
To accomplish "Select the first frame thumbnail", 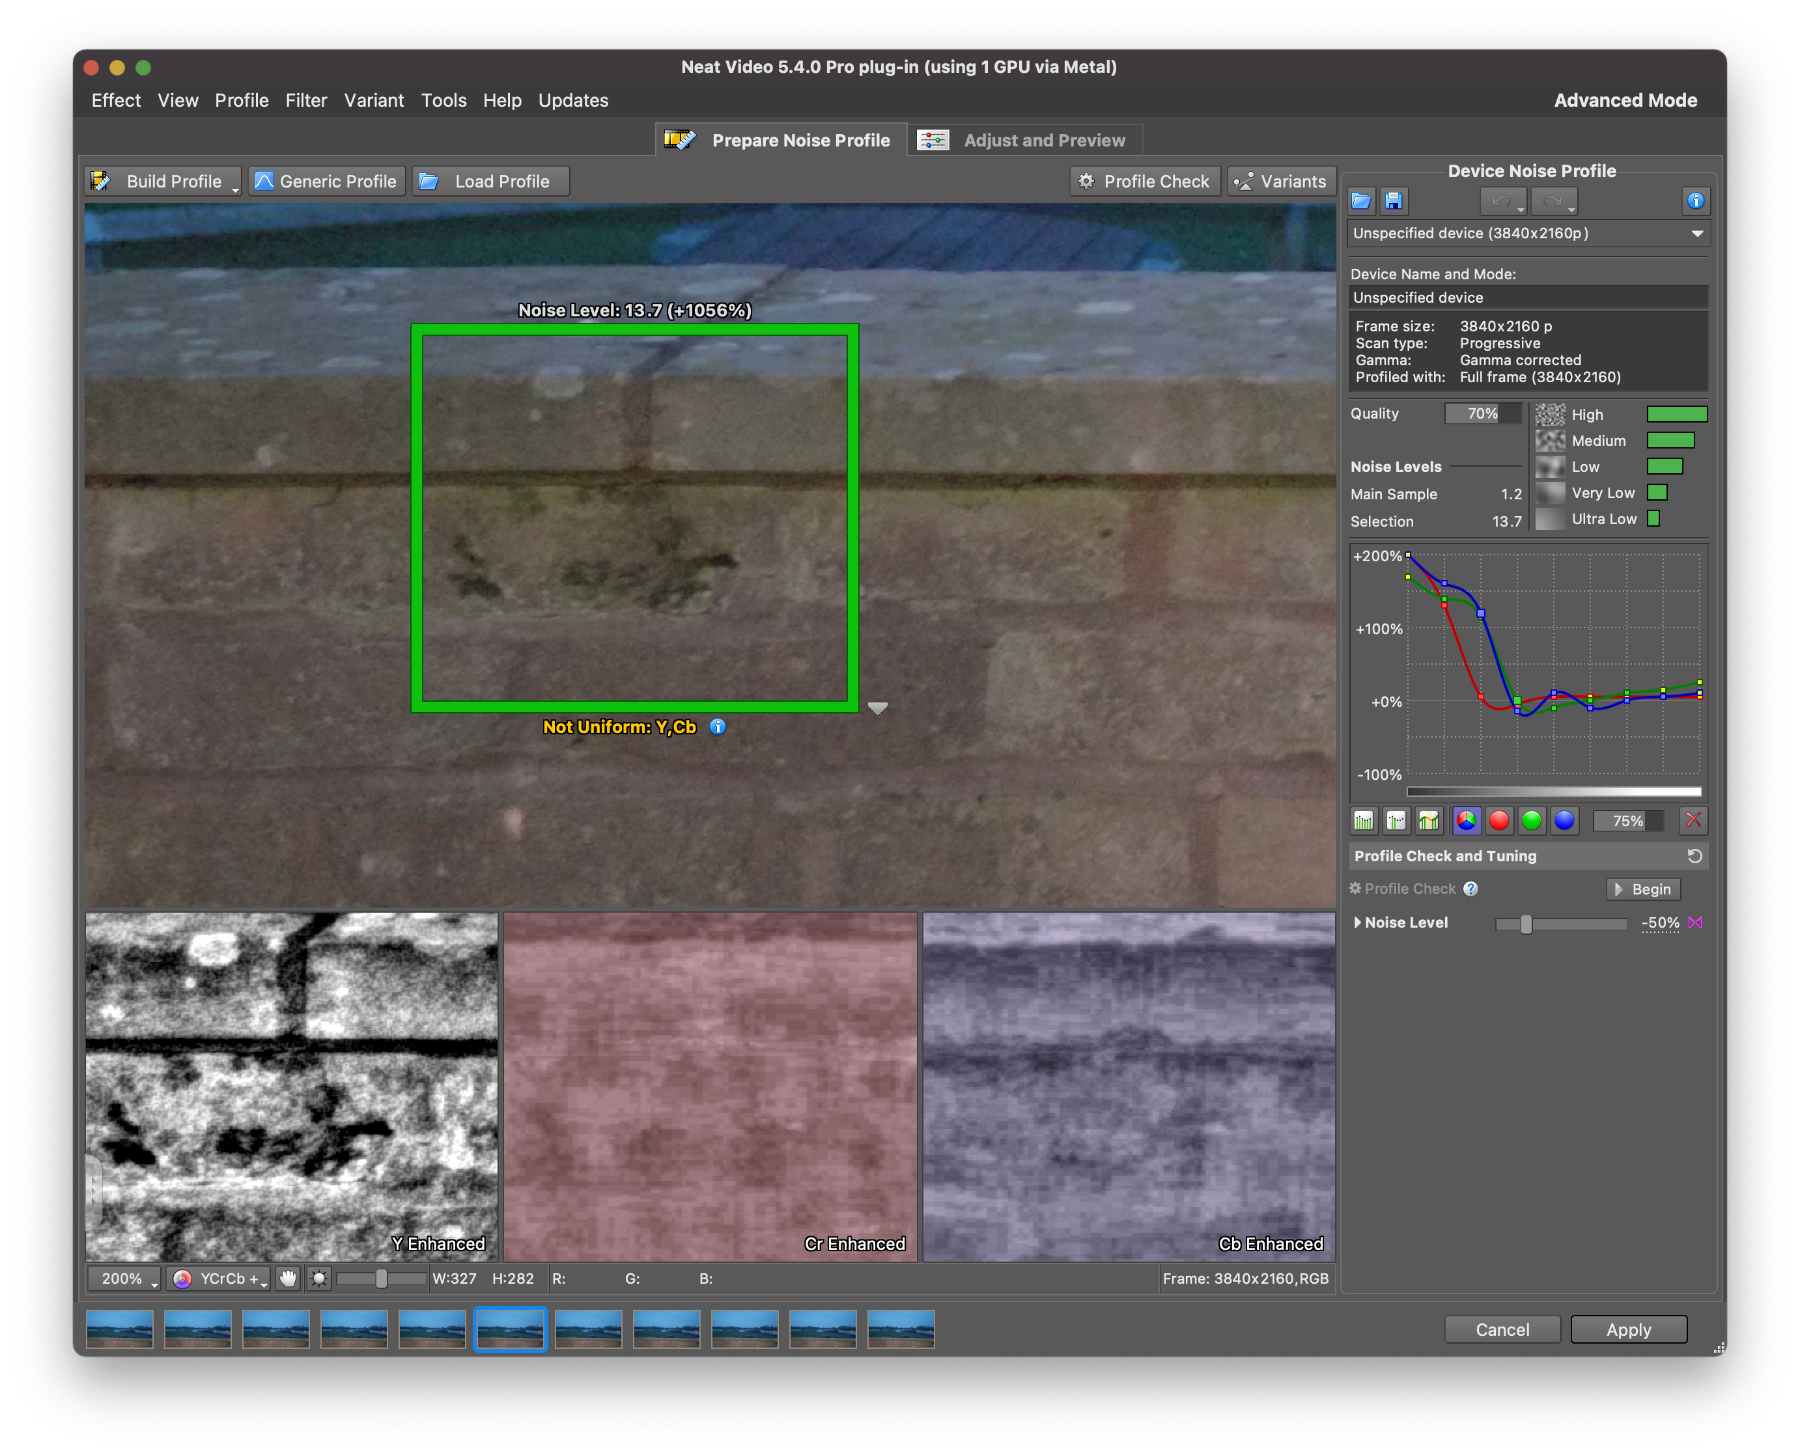I will [x=120, y=1328].
